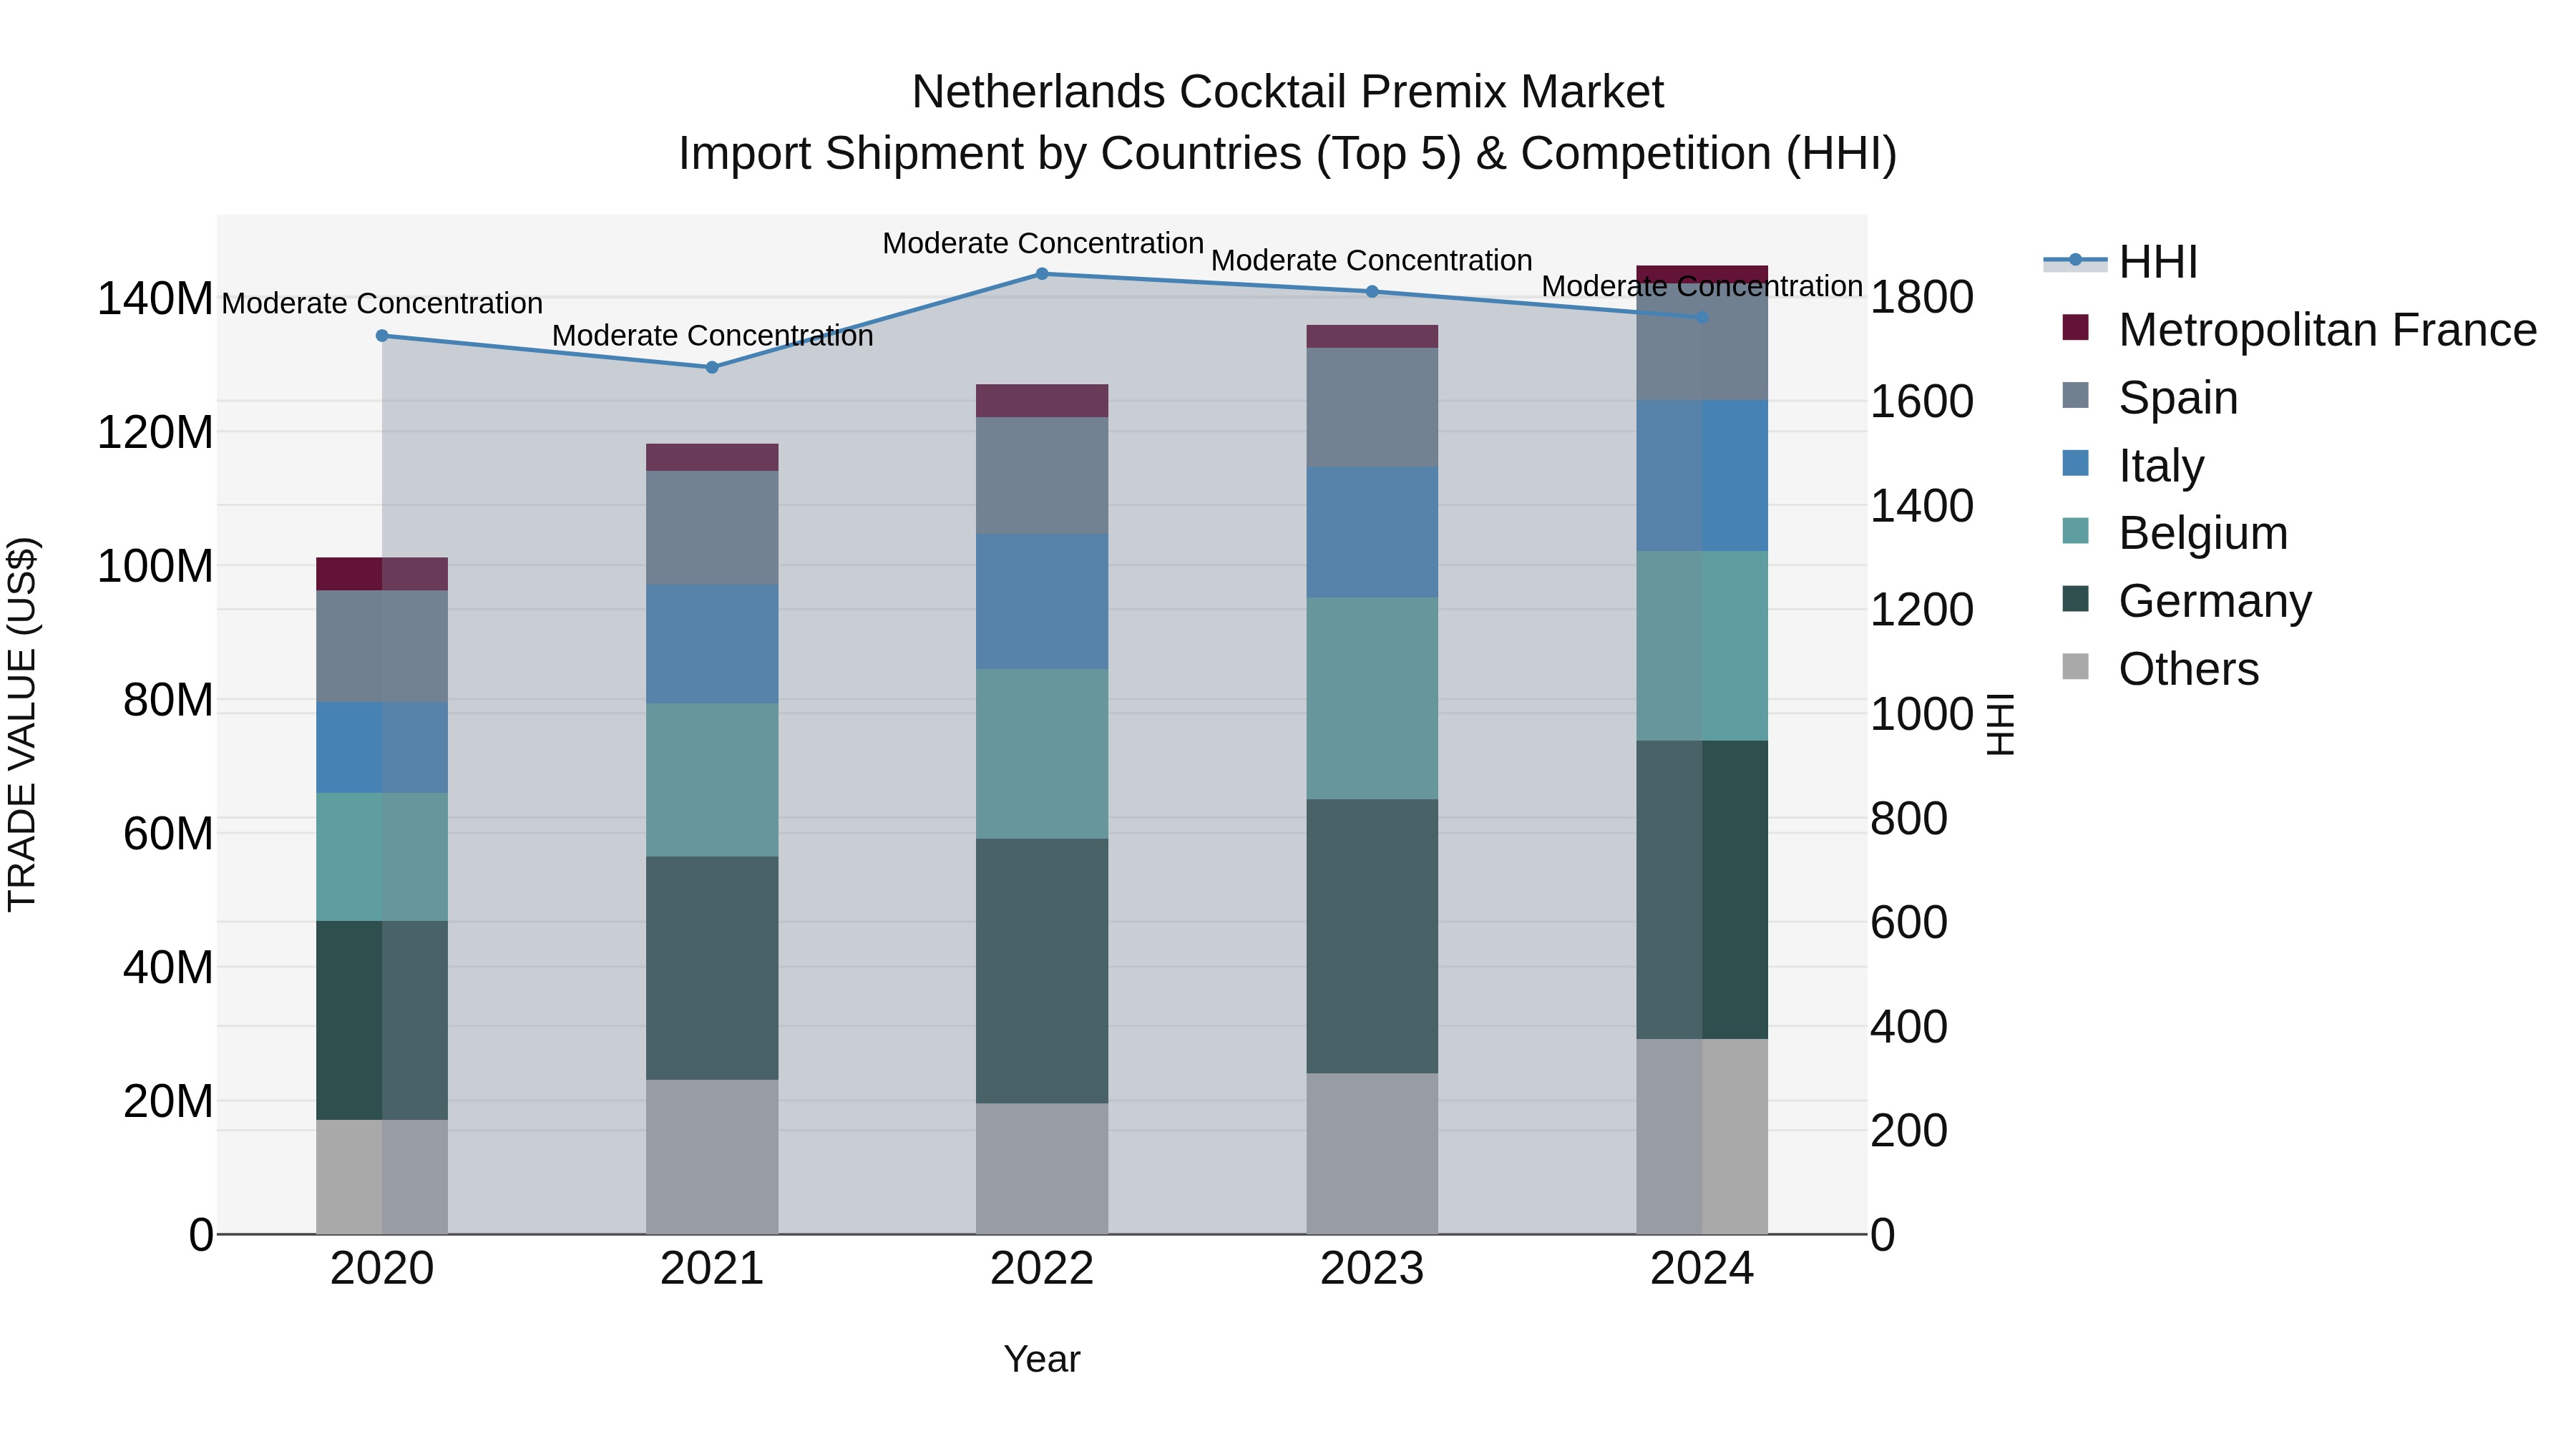Click the TRADE VALUE (US$) axis title
Image resolution: width=2576 pixels, height=1449 pixels.
click(22, 724)
